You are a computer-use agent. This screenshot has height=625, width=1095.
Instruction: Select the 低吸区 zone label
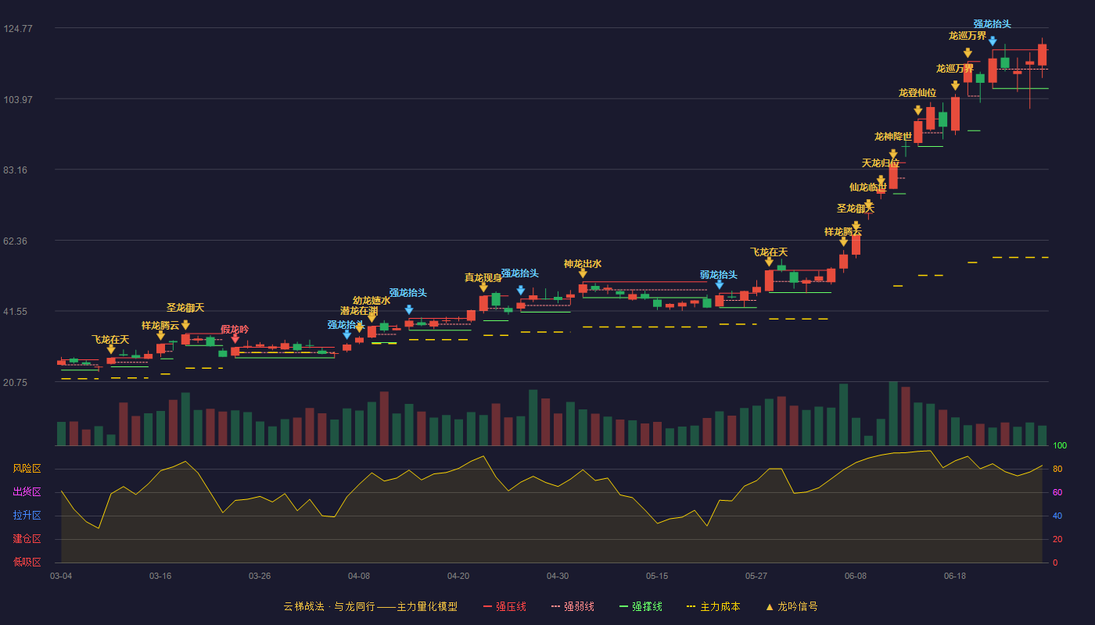(x=27, y=562)
